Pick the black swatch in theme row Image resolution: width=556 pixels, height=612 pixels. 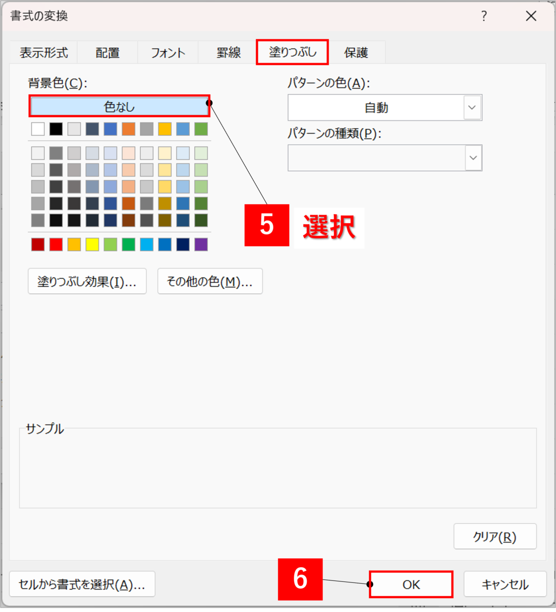(x=56, y=129)
